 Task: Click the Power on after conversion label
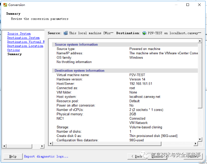(x=76, y=105)
